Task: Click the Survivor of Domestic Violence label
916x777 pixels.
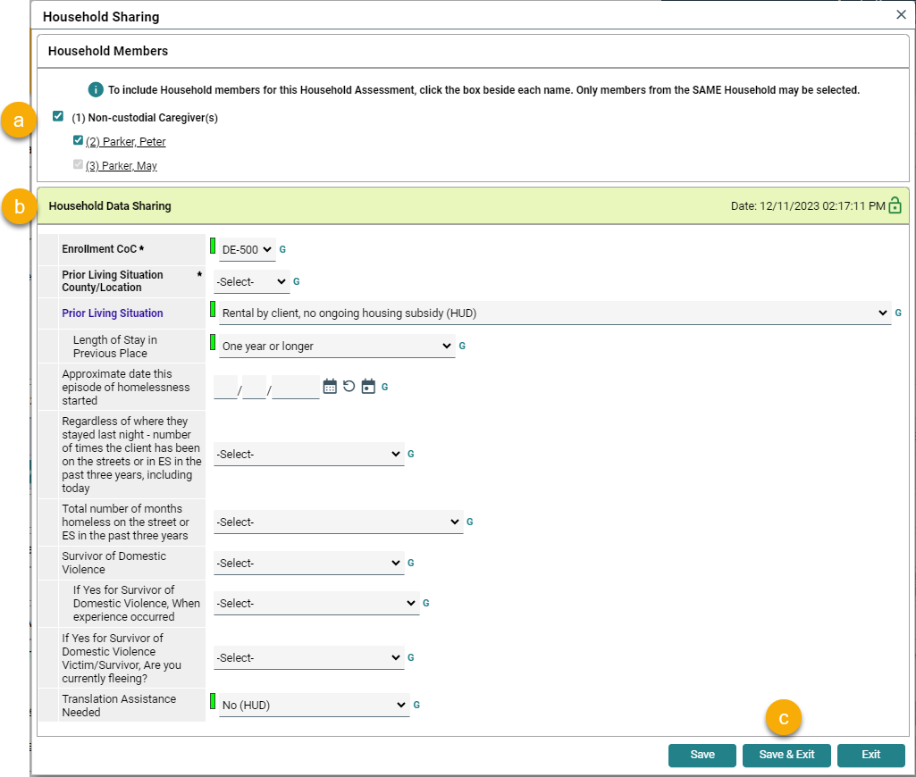Action: (x=113, y=563)
